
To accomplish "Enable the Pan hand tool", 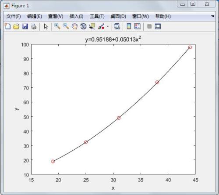I will click(74, 26).
